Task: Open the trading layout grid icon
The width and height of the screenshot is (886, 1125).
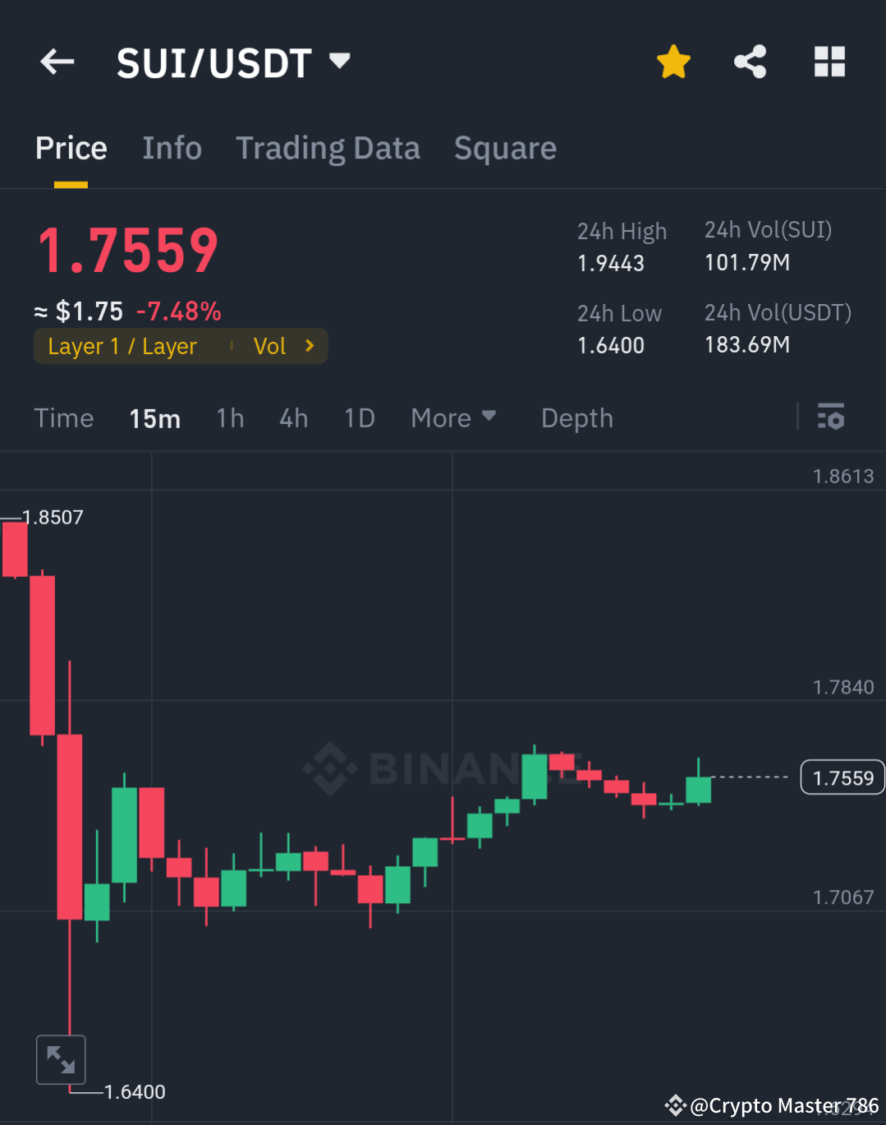Action: [829, 62]
